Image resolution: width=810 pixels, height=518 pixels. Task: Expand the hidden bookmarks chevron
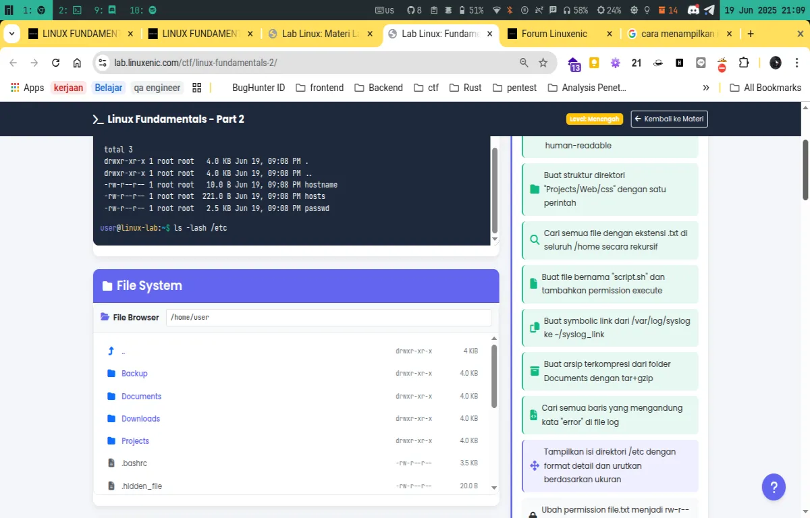tap(706, 88)
